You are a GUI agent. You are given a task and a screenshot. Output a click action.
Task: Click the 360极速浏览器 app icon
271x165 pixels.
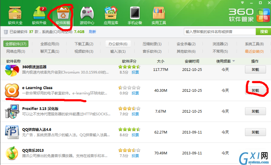pyautogui.click(x=12, y=71)
